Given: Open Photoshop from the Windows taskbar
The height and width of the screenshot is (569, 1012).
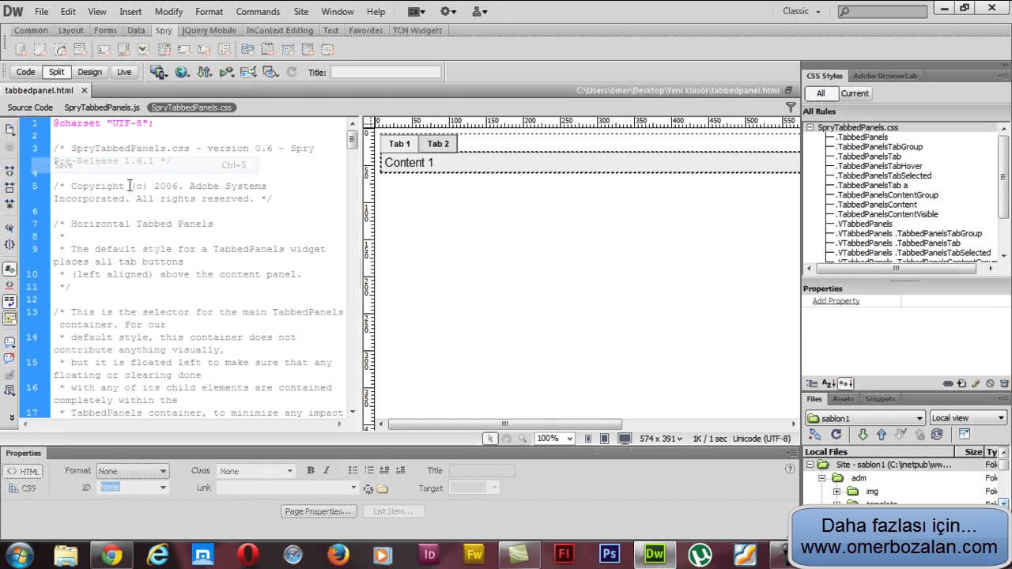Looking at the screenshot, I should point(610,554).
